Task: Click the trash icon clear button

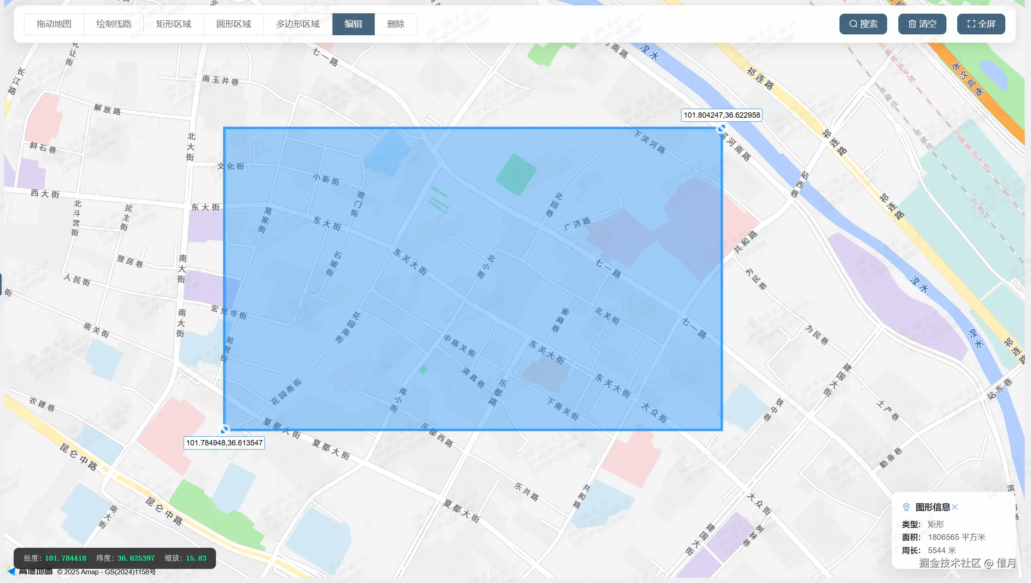Action: [922, 24]
